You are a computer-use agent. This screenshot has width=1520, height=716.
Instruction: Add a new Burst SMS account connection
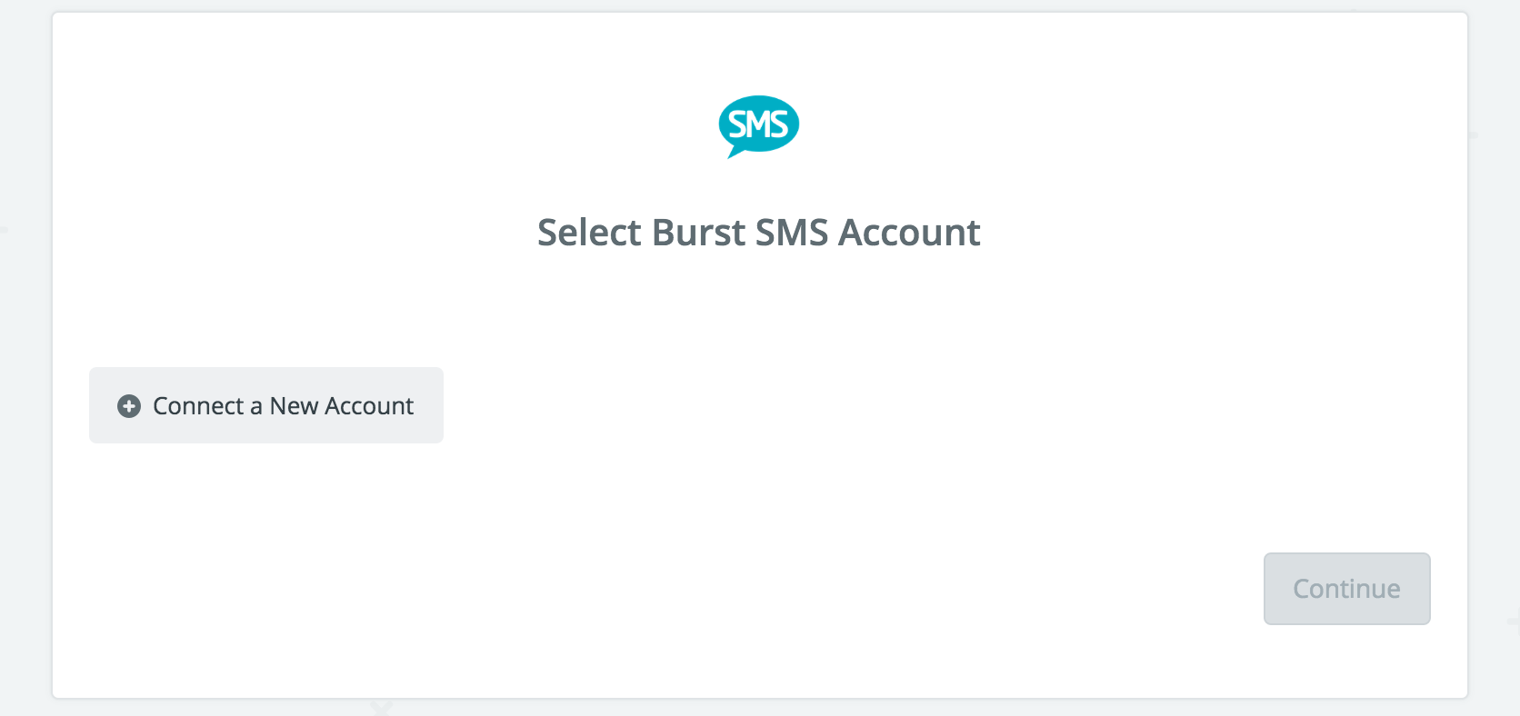pyautogui.click(x=266, y=405)
